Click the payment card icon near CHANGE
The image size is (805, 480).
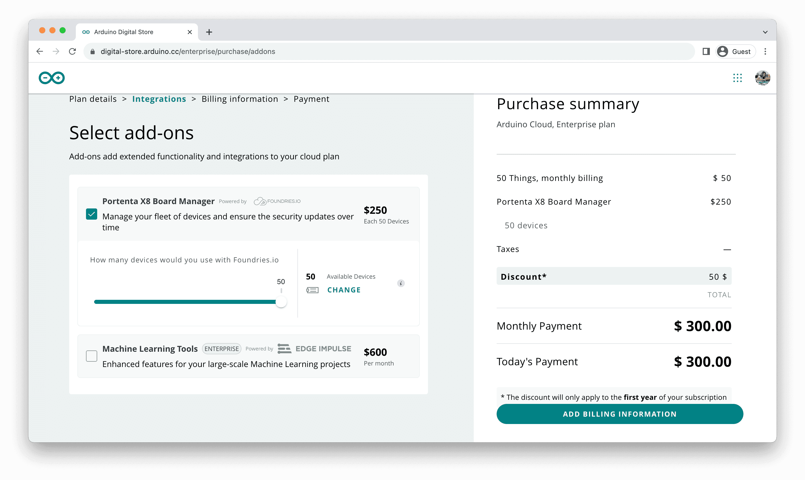point(313,290)
